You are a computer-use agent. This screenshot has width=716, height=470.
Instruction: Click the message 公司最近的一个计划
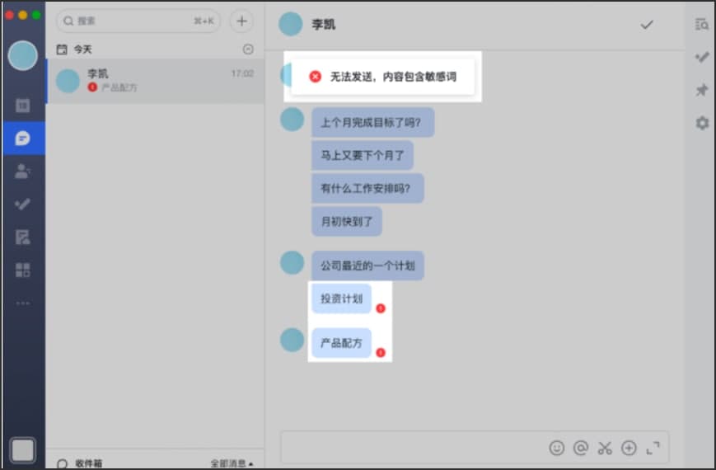367,266
